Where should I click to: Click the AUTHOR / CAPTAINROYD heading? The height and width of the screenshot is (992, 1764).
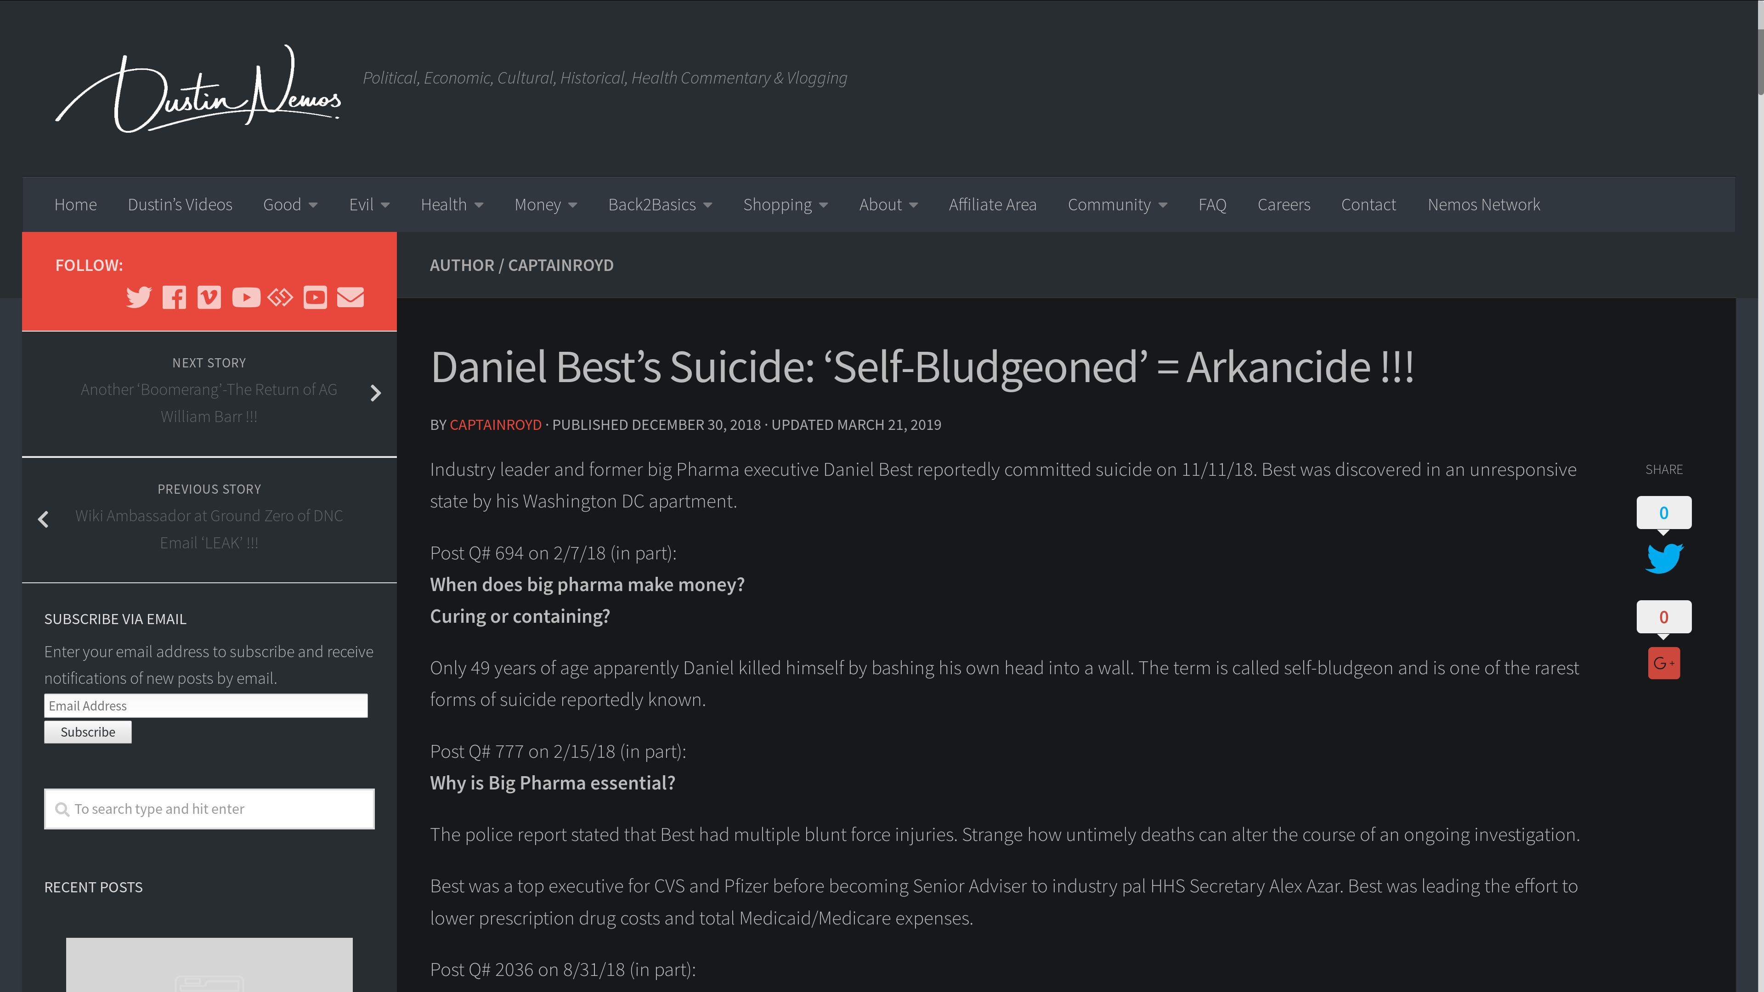pyautogui.click(x=521, y=265)
